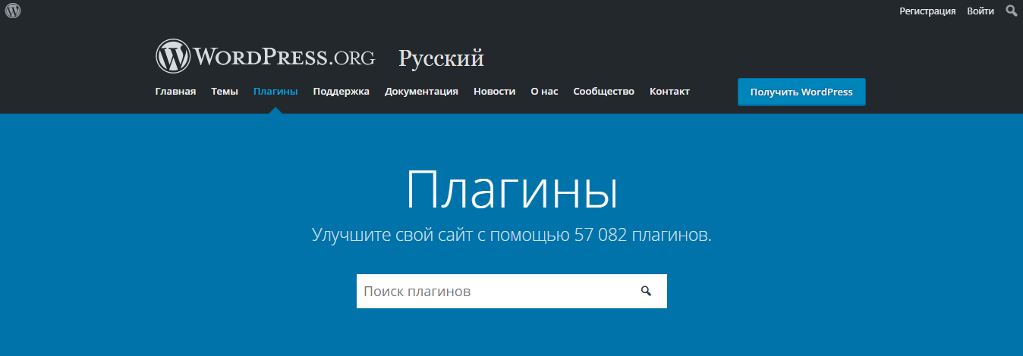Click the WordPress admin bar logo icon
The width and height of the screenshot is (1023, 356).
(x=13, y=11)
